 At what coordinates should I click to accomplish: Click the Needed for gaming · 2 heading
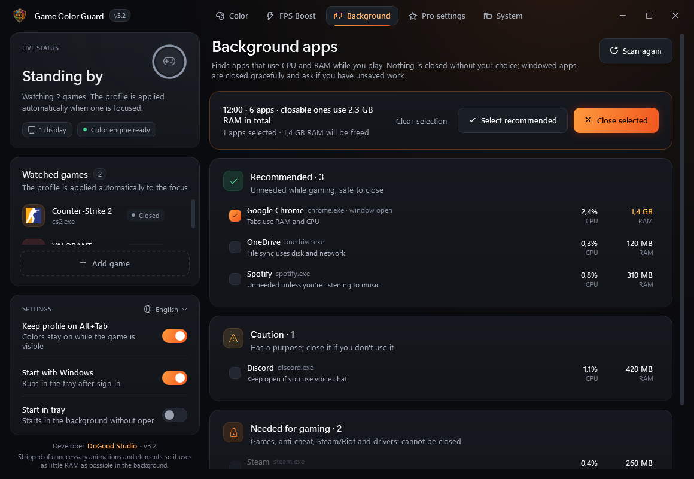click(296, 429)
